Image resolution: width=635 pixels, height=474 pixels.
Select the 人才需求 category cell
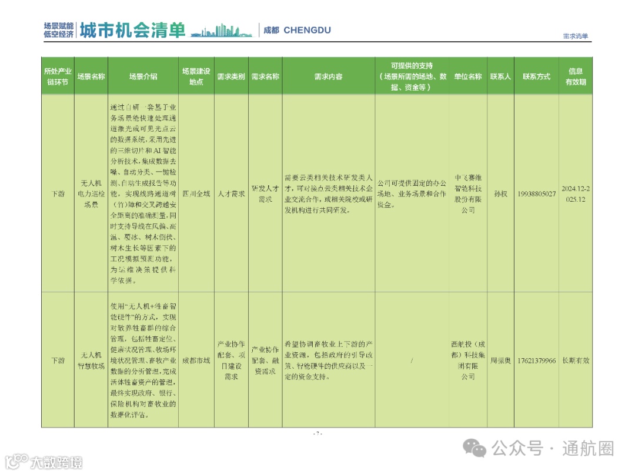pyautogui.click(x=231, y=194)
